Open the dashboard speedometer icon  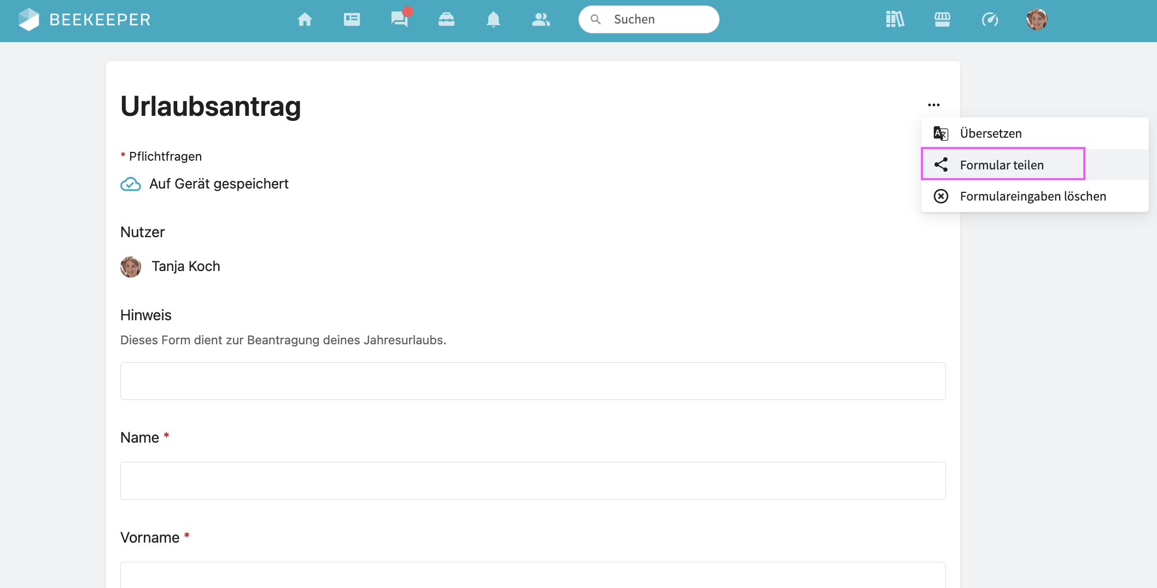pos(990,20)
